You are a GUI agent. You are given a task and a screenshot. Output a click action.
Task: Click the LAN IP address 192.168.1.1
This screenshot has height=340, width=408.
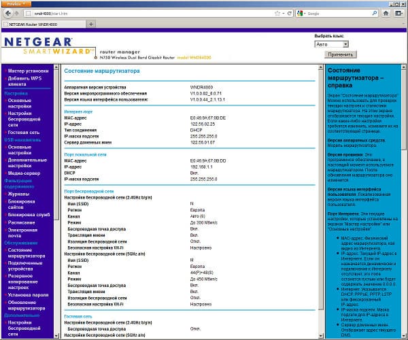pyautogui.click(x=201, y=167)
